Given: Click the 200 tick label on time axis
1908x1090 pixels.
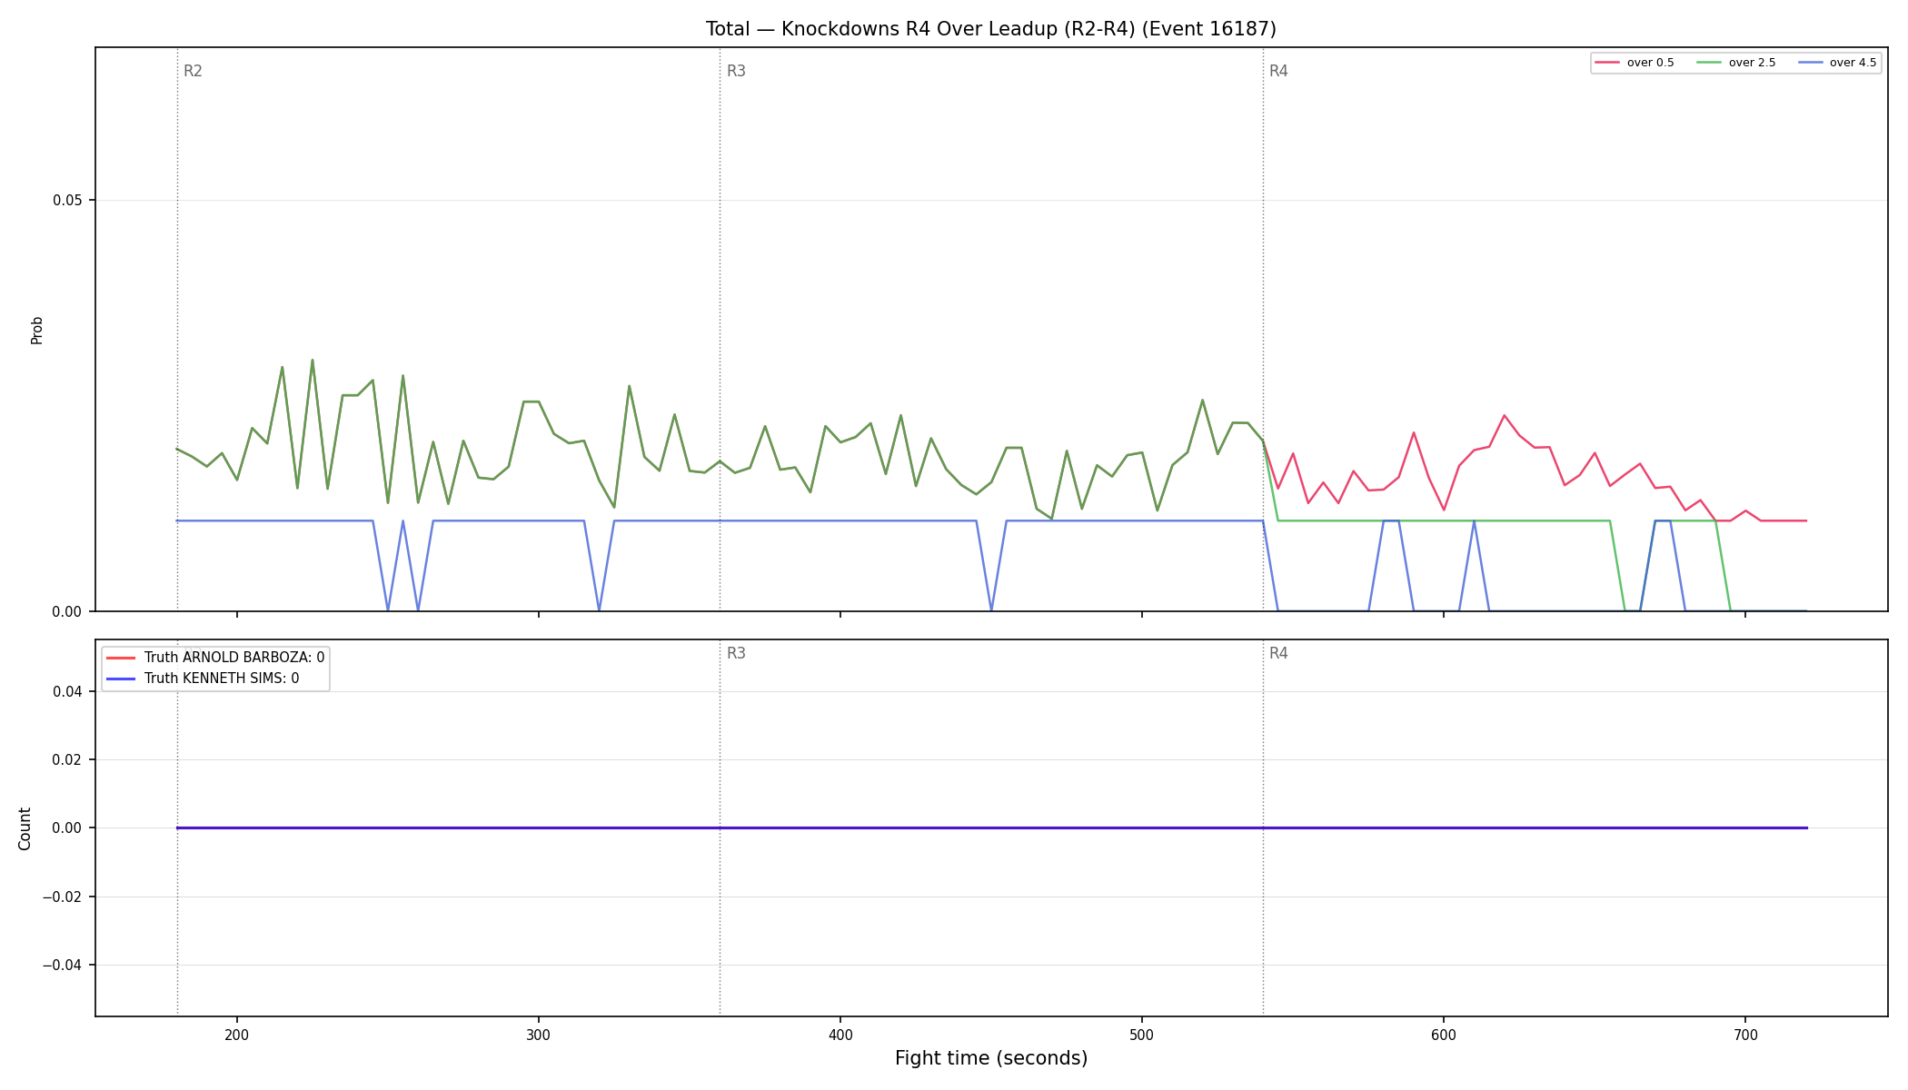Looking at the screenshot, I should [x=237, y=1035].
